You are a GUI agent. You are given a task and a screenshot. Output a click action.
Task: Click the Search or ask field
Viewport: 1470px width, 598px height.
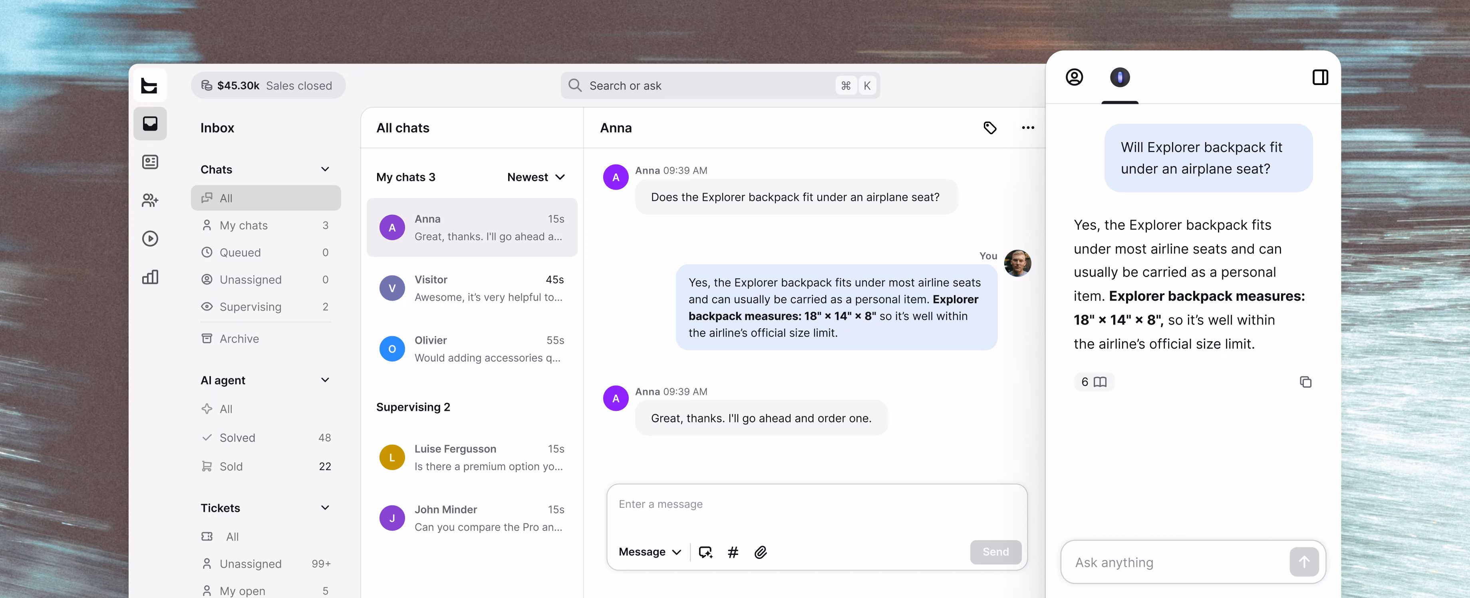click(x=719, y=85)
